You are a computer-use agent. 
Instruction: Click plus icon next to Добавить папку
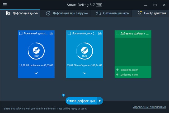pyautogui.click(x=117, y=75)
